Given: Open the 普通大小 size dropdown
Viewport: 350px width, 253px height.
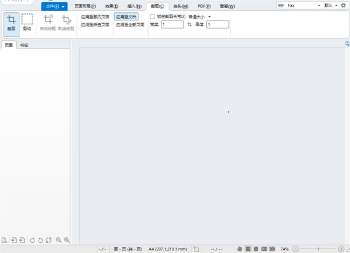Looking at the screenshot, I should coord(199,17).
